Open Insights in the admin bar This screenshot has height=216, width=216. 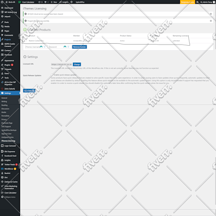point(64,2)
